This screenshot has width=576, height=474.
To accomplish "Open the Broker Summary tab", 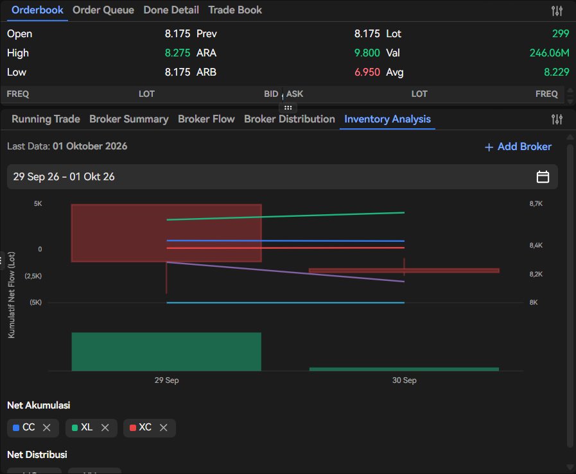I will pyautogui.click(x=129, y=119).
